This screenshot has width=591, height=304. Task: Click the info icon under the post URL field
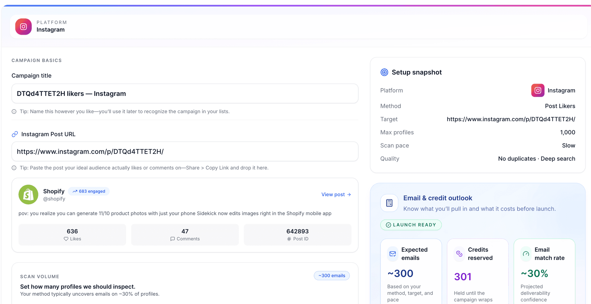(14, 168)
